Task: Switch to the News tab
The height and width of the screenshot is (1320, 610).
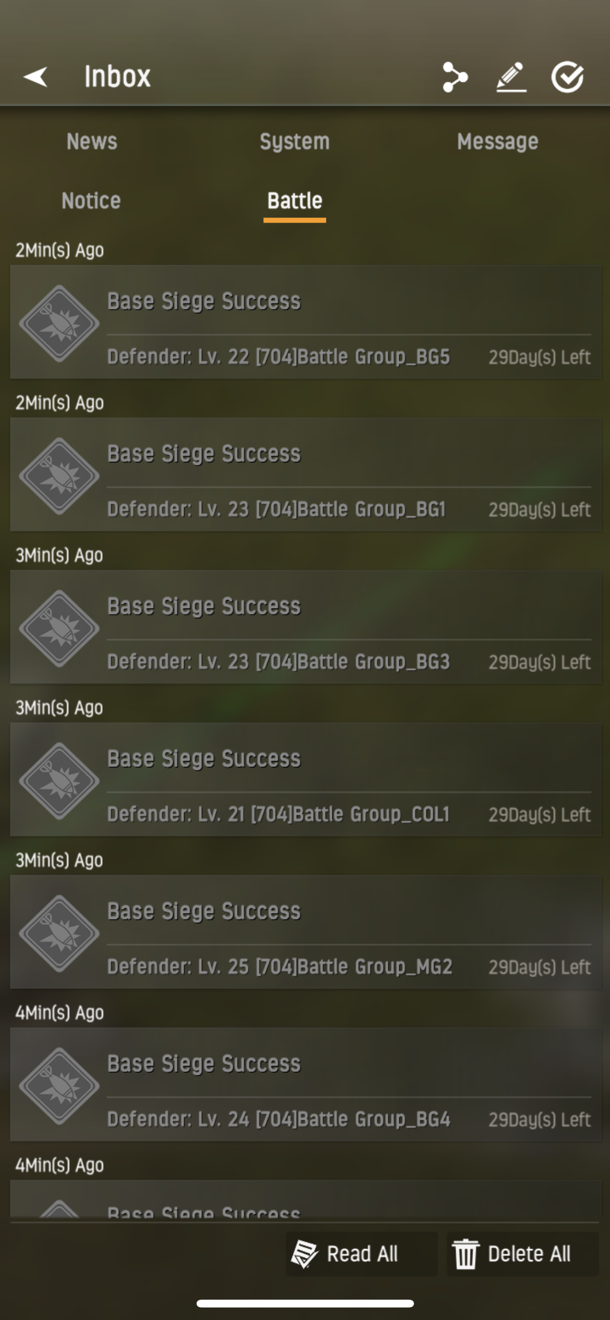Action: tap(92, 141)
